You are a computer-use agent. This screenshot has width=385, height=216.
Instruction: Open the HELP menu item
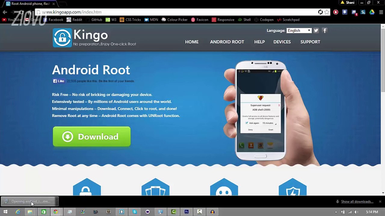259,42
